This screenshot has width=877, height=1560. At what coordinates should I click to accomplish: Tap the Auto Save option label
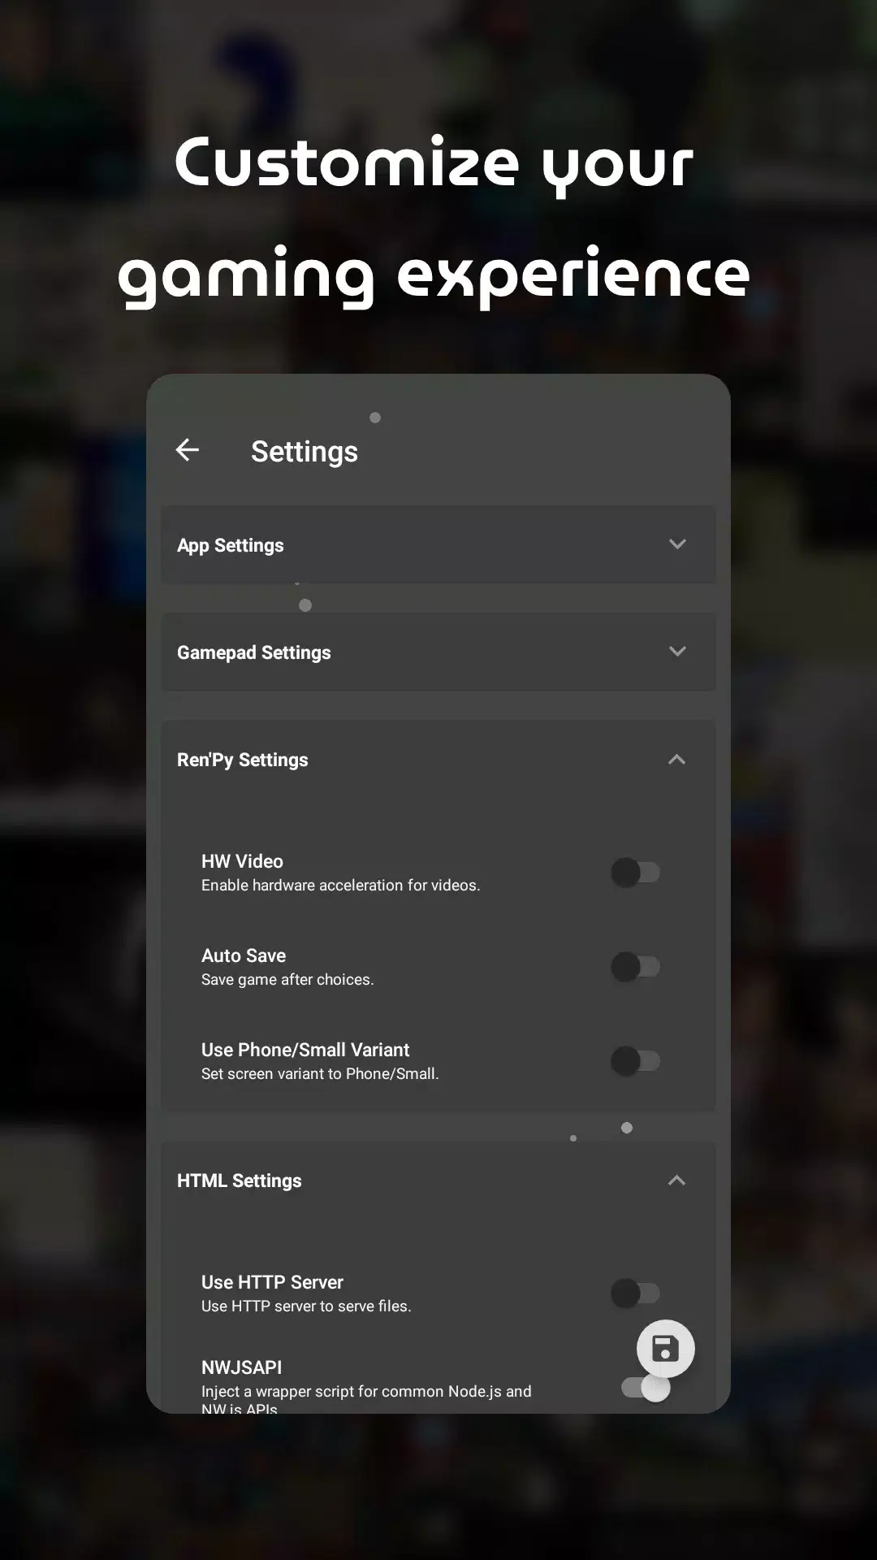pos(244,955)
